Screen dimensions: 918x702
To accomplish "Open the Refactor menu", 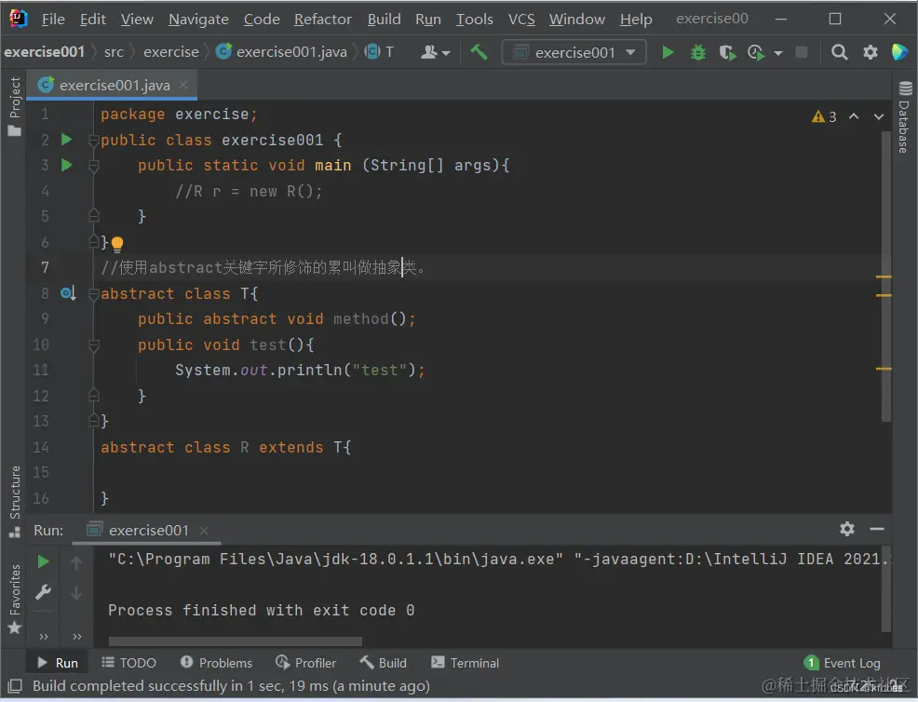I will click(x=322, y=20).
